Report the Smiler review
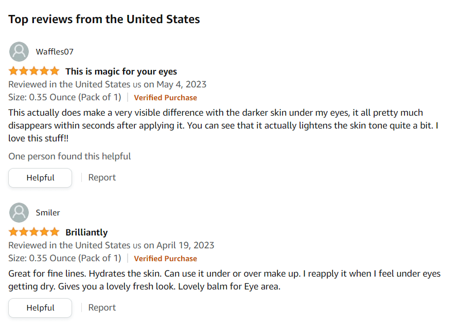The height and width of the screenshot is (327, 460). (102, 307)
